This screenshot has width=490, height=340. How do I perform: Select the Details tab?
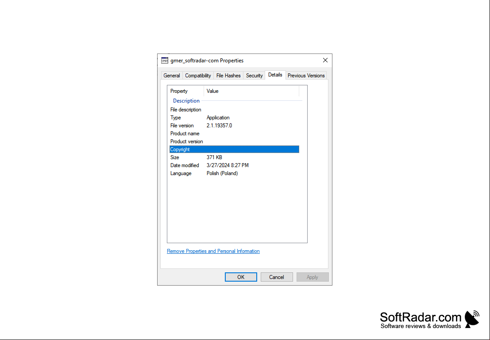click(275, 75)
